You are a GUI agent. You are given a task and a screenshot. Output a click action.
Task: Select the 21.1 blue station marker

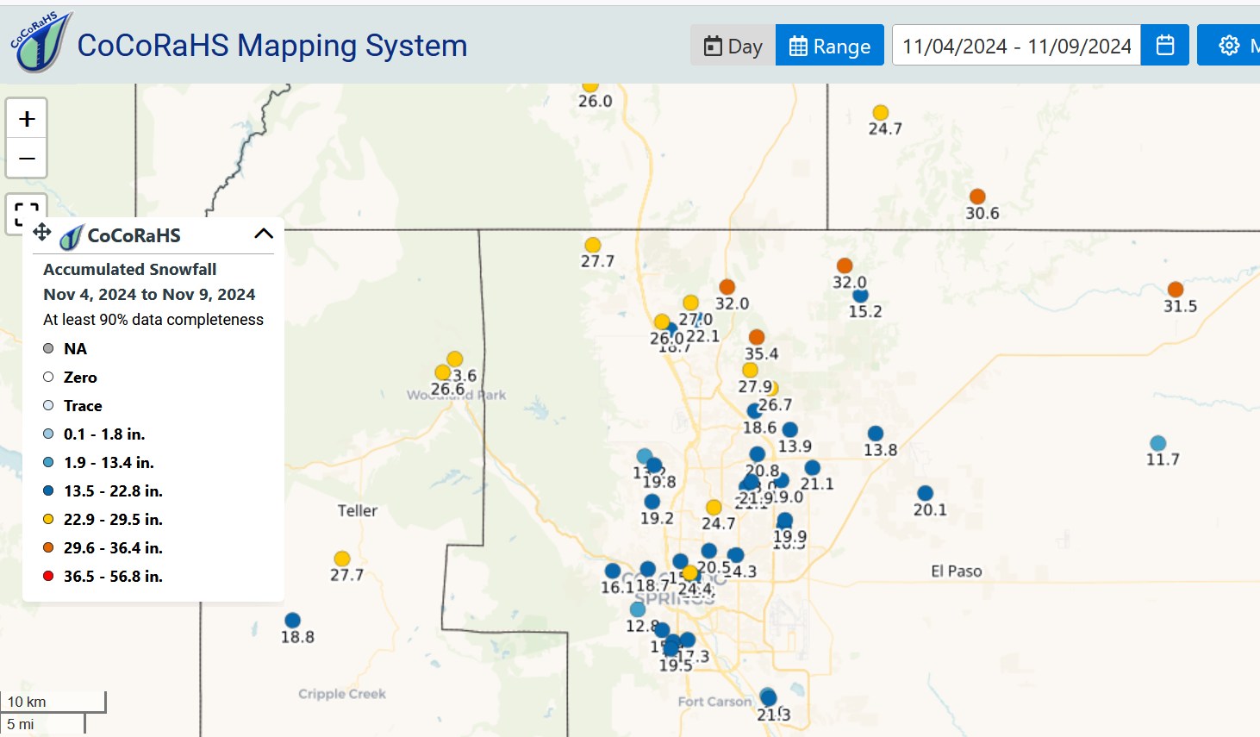click(812, 467)
